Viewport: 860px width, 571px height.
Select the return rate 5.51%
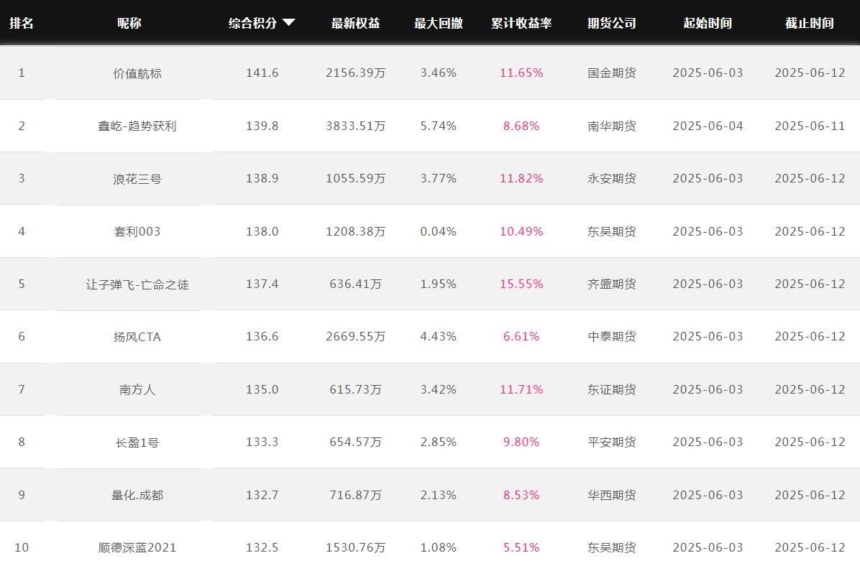[521, 547]
